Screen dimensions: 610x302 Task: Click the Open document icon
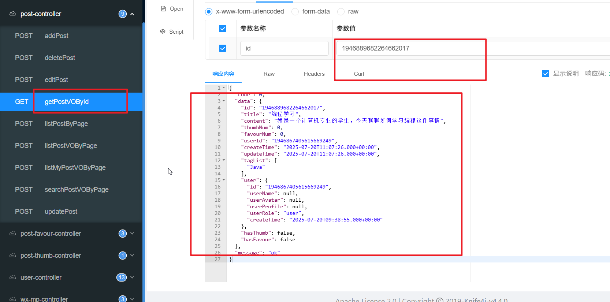[x=163, y=8]
